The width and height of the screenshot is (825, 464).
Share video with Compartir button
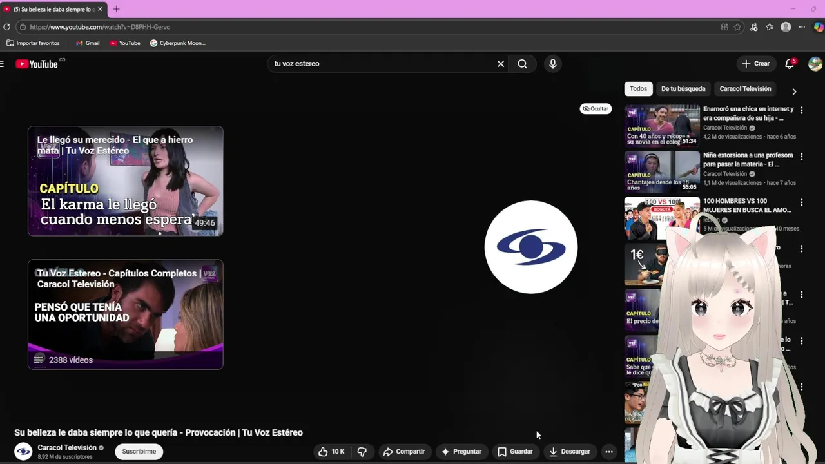(404, 452)
